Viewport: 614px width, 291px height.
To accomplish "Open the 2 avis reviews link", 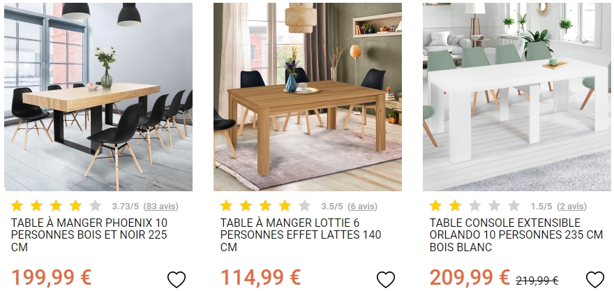I will pyautogui.click(x=571, y=206).
